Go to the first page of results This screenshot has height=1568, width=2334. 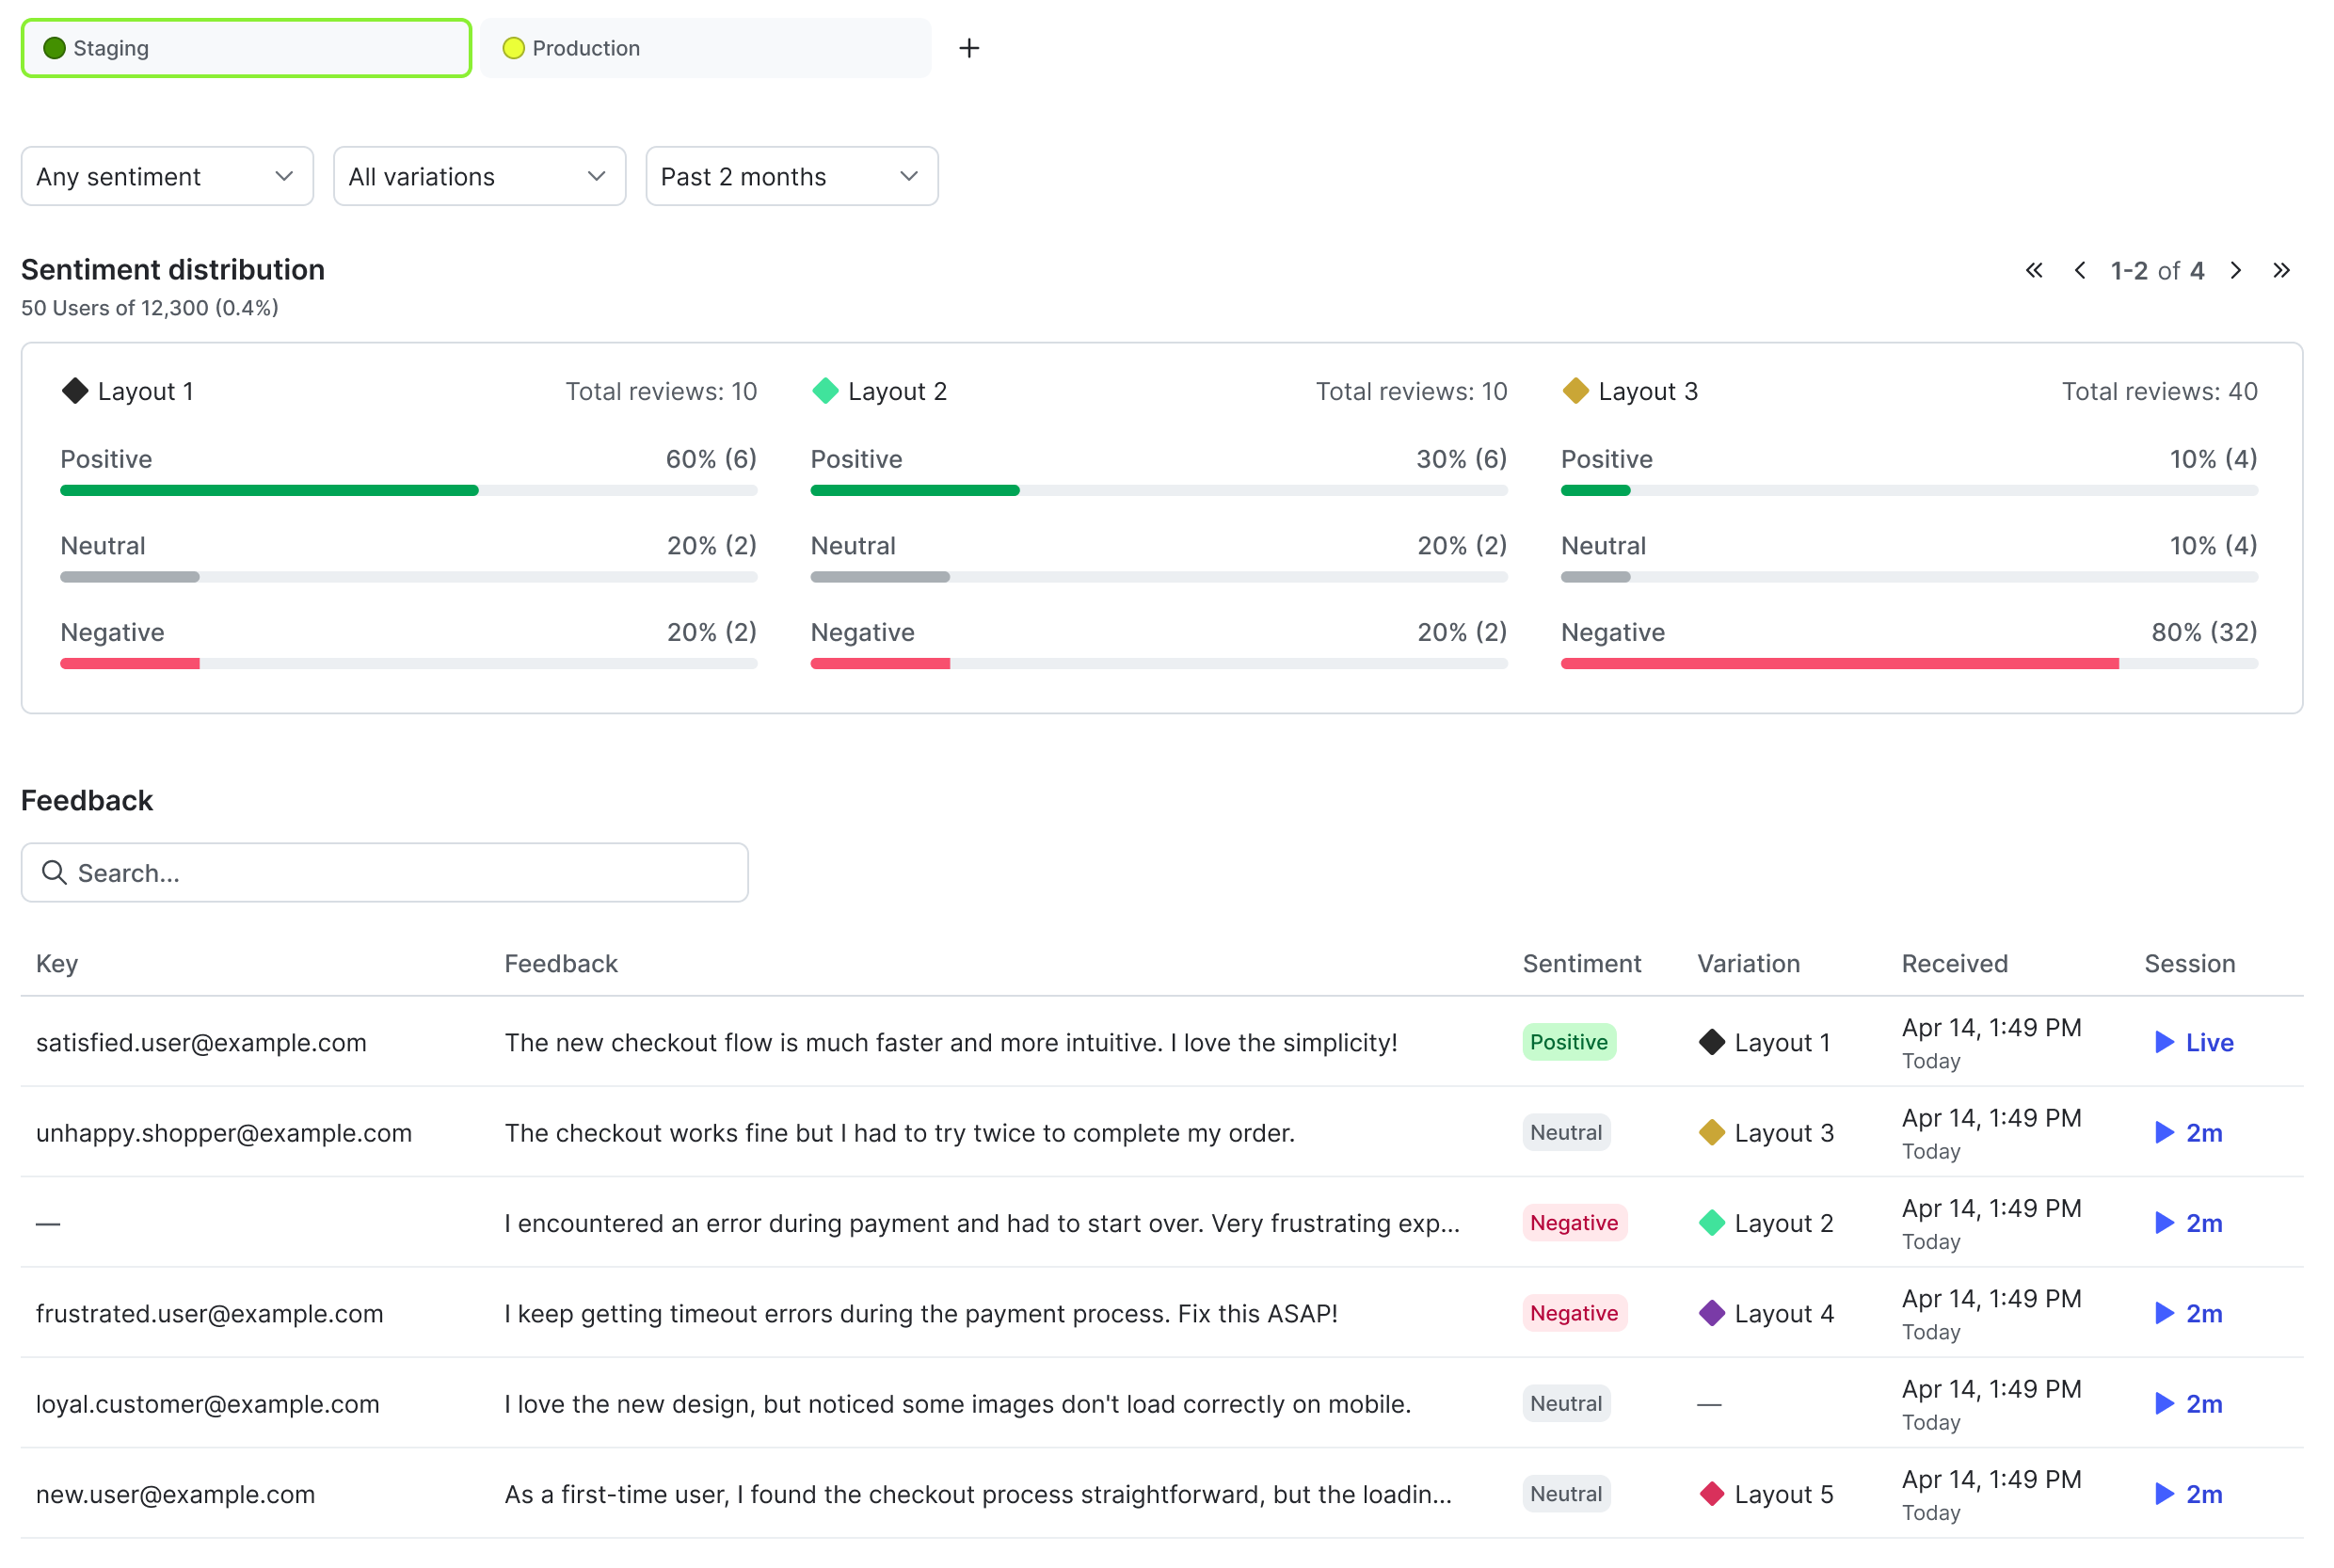2033,271
